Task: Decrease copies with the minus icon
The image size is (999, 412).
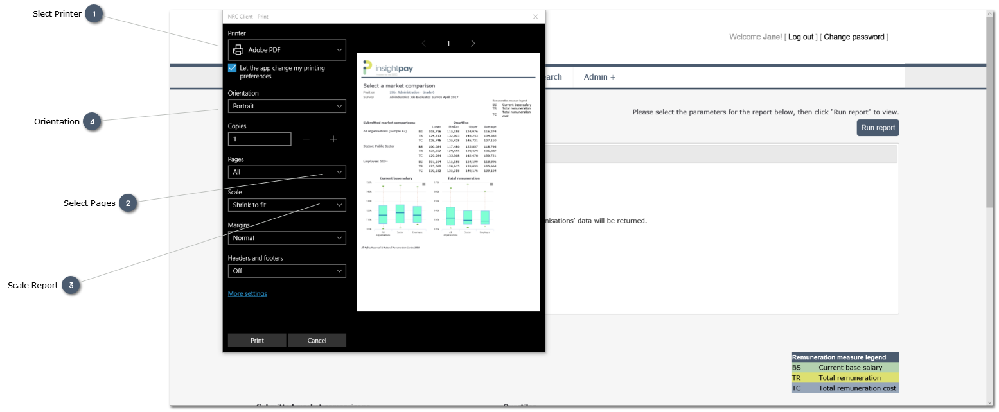Action: (x=306, y=139)
